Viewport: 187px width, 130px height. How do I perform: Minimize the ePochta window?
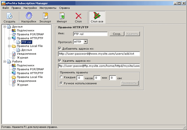pos(175,3)
